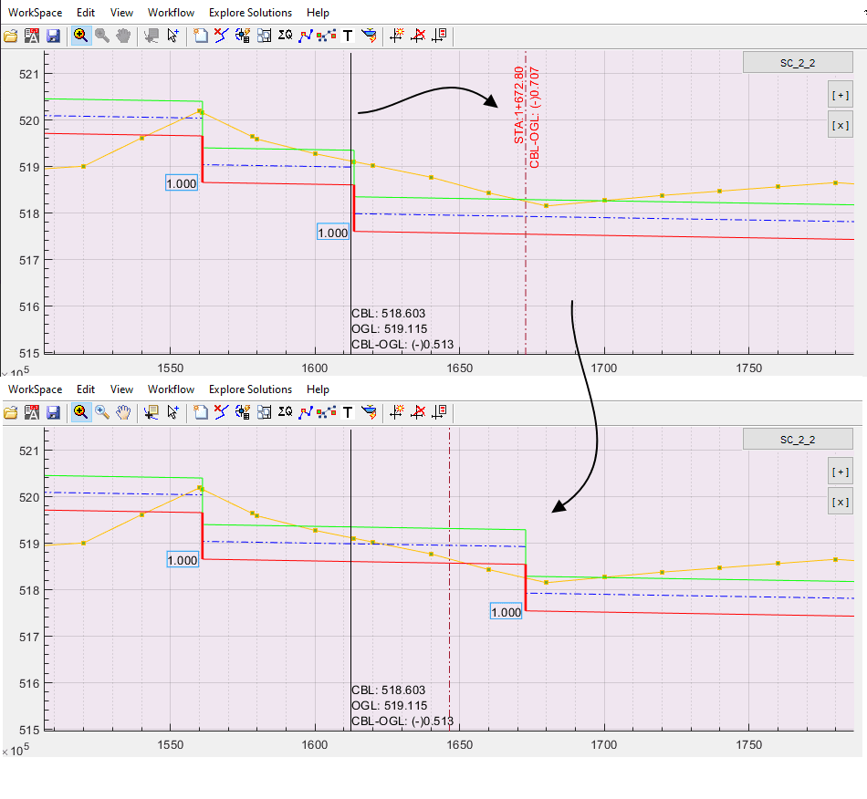Click the new document icon in lower toolbar
This screenshot has height=799, width=867.
[x=201, y=413]
